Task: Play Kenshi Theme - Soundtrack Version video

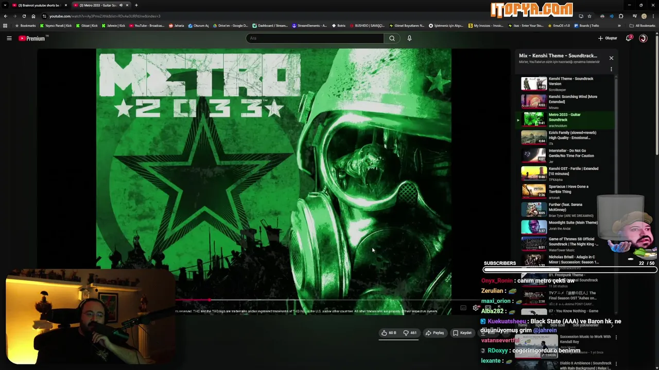Action: pyautogui.click(x=565, y=84)
